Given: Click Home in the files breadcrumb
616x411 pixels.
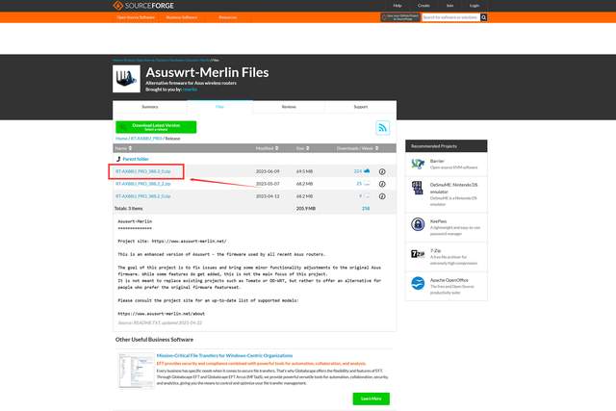Looking at the screenshot, I should pyautogui.click(x=121, y=139).
